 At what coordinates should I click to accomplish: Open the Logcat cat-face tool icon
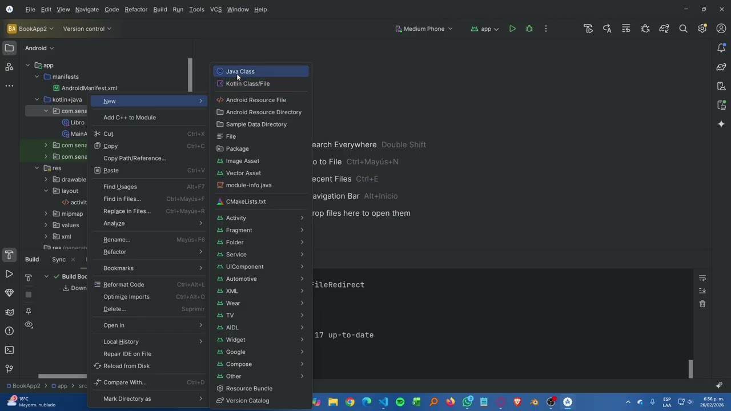[9, 312]
